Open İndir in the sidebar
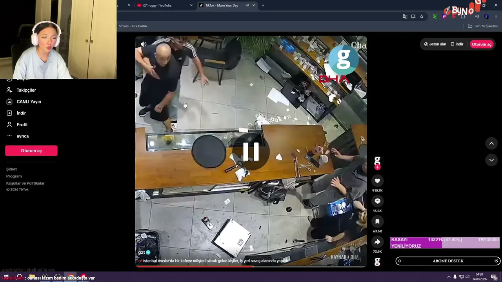Image resolution: width=502 pixels, height=282 pixels. pos(21,113)
